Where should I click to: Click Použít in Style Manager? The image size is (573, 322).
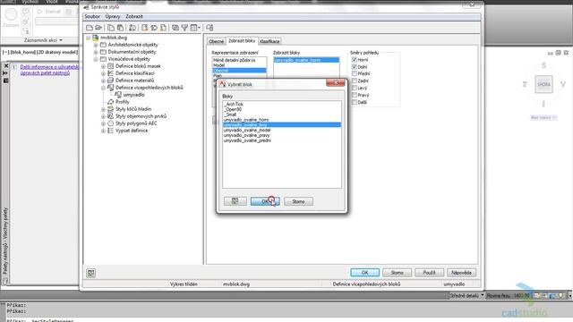coord(429,272)
